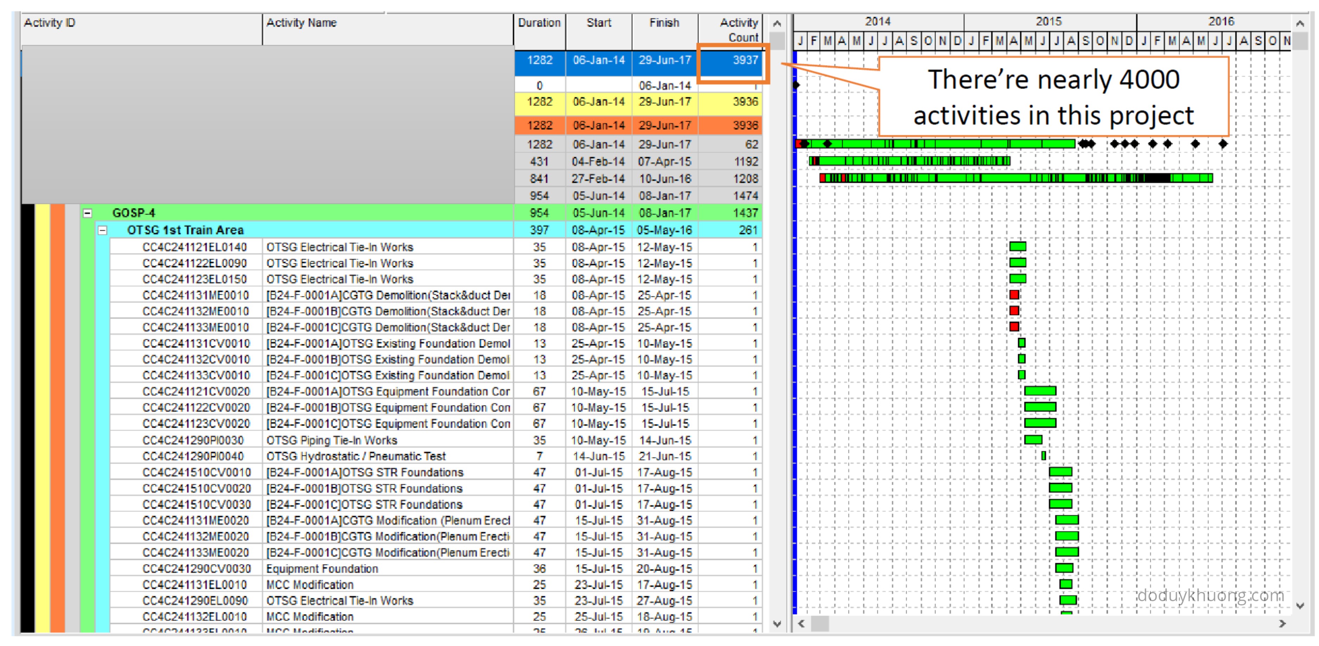Screen dimensions: 1319x646
Task: Click red bar for CC4C241131ME0010 demolition
Action: click(1014, 295)
